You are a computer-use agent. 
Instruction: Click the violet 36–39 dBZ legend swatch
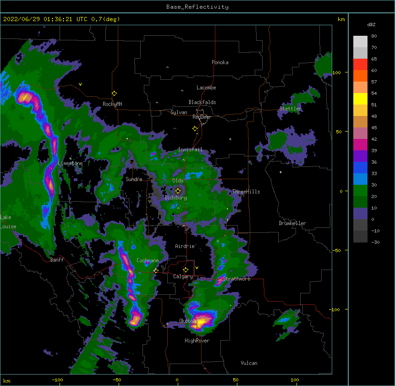click(x=360, y=156)
